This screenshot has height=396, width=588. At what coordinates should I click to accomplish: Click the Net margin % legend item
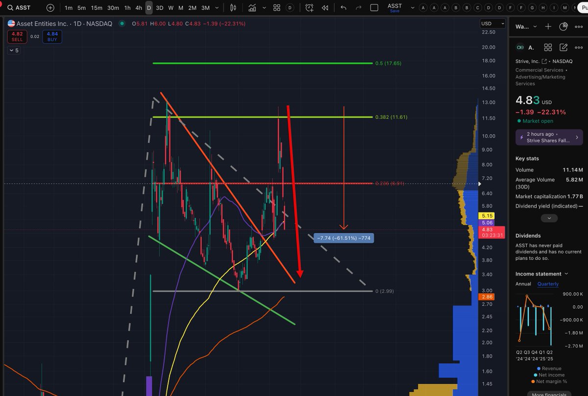pyautogui.click(x=549, y=381)
